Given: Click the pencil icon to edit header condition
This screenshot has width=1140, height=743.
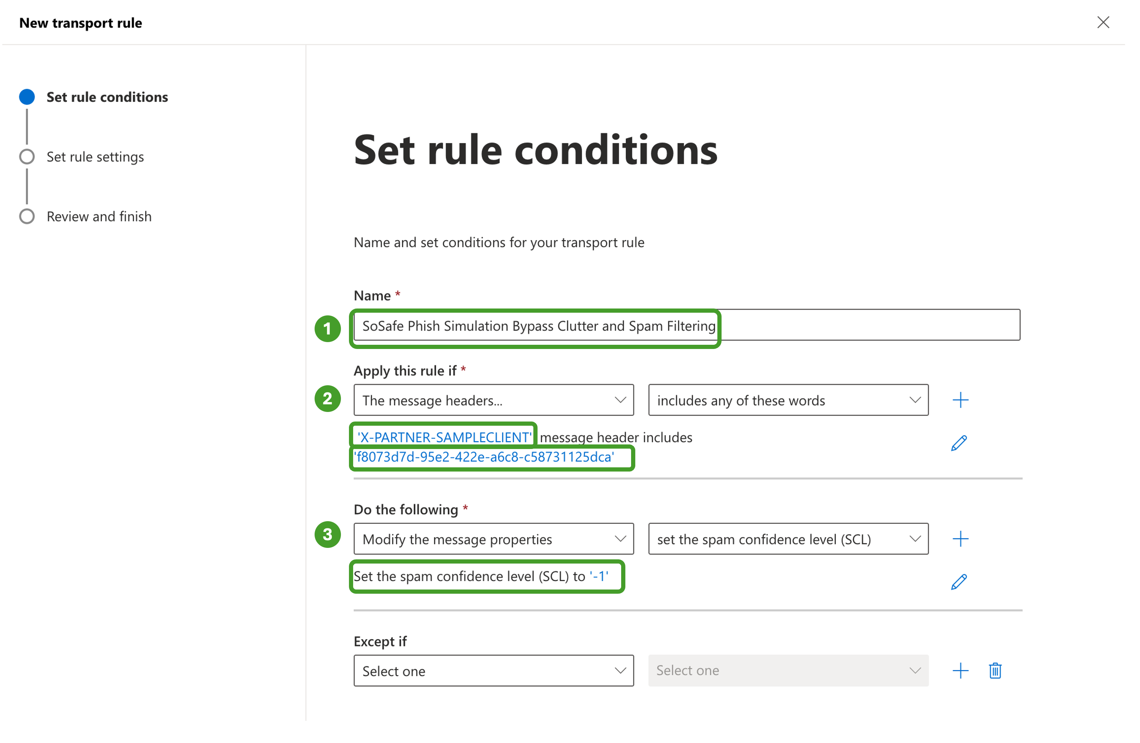Looking at the screenshot, I should coord(958,443).
